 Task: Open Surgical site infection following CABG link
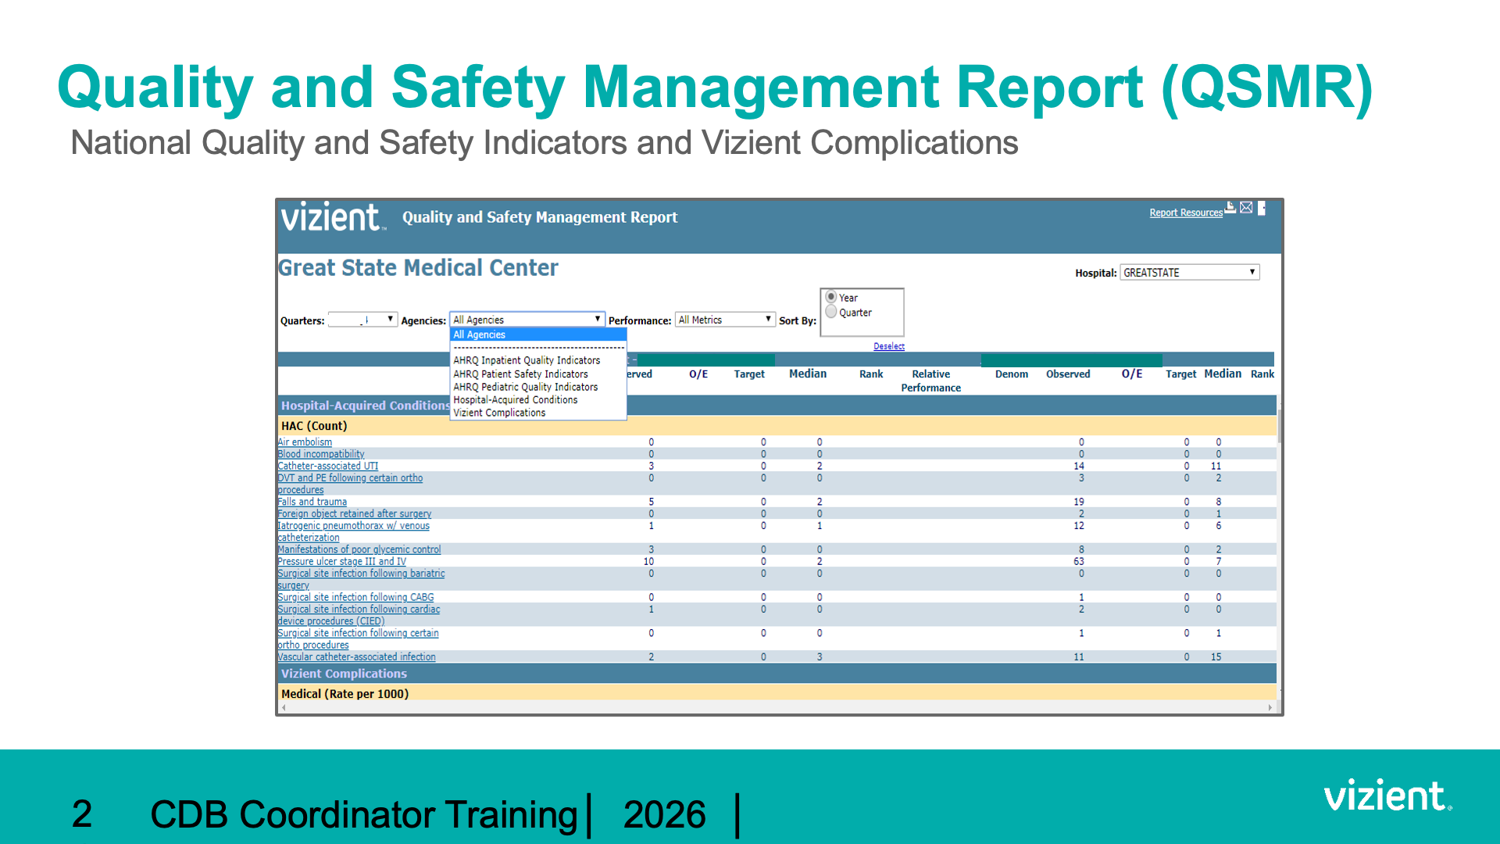tap(355, 597)
